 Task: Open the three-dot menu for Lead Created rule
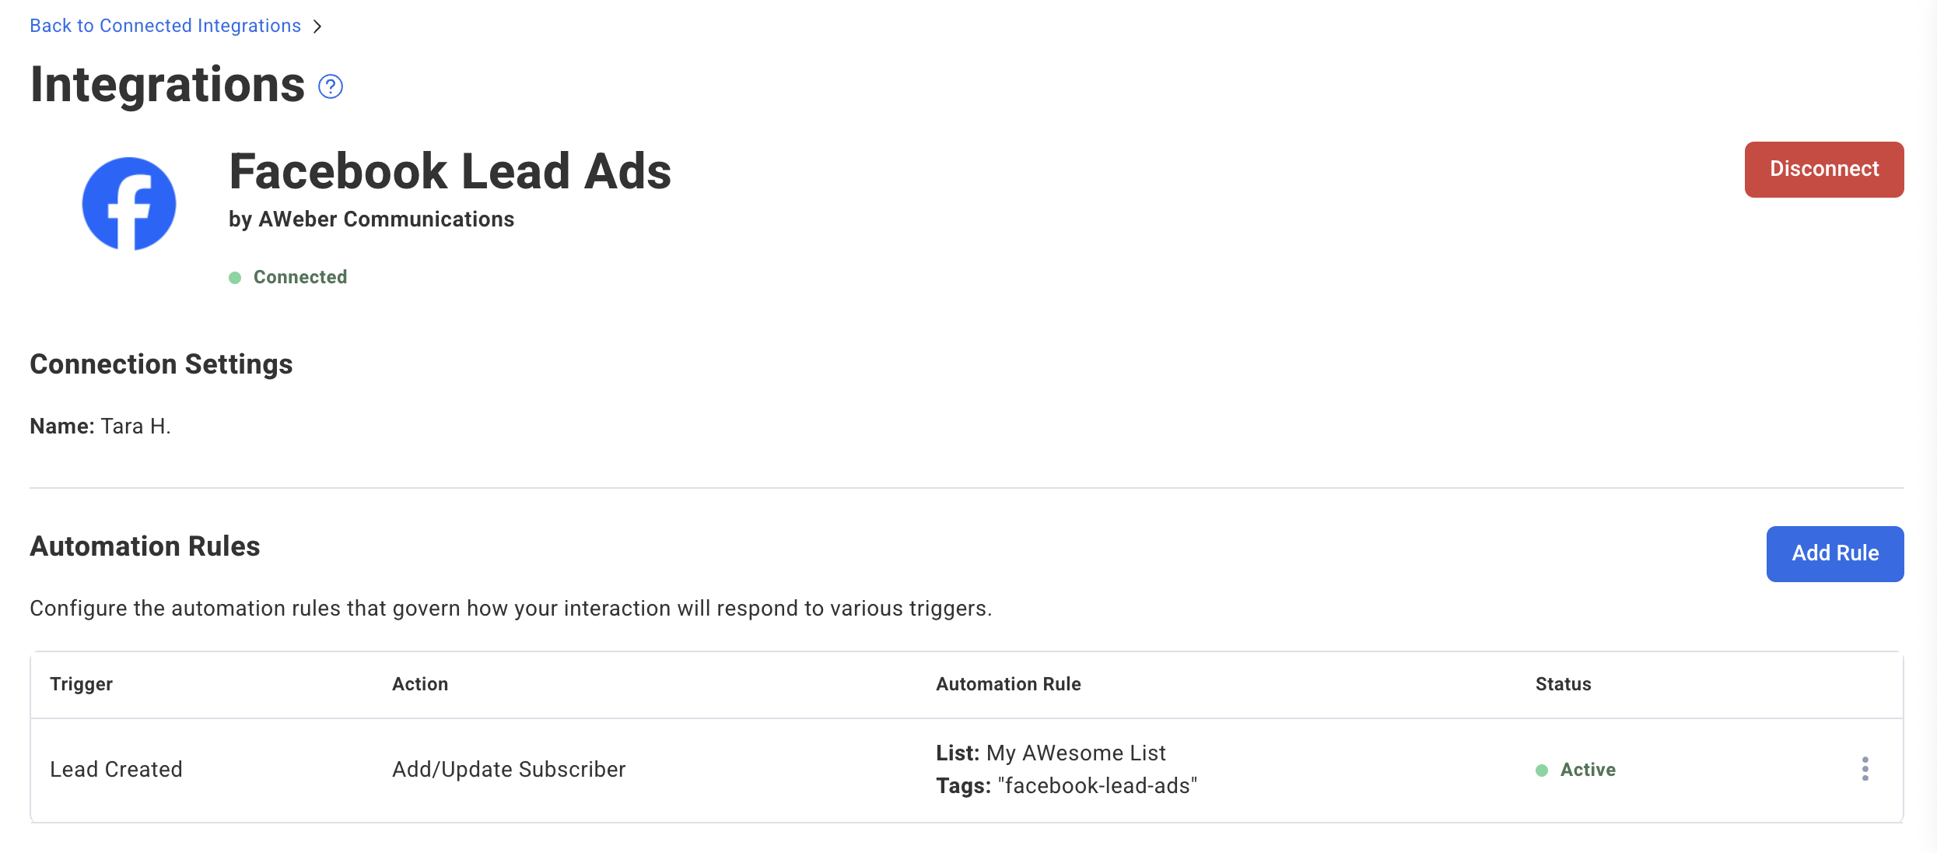point(1865,769)
